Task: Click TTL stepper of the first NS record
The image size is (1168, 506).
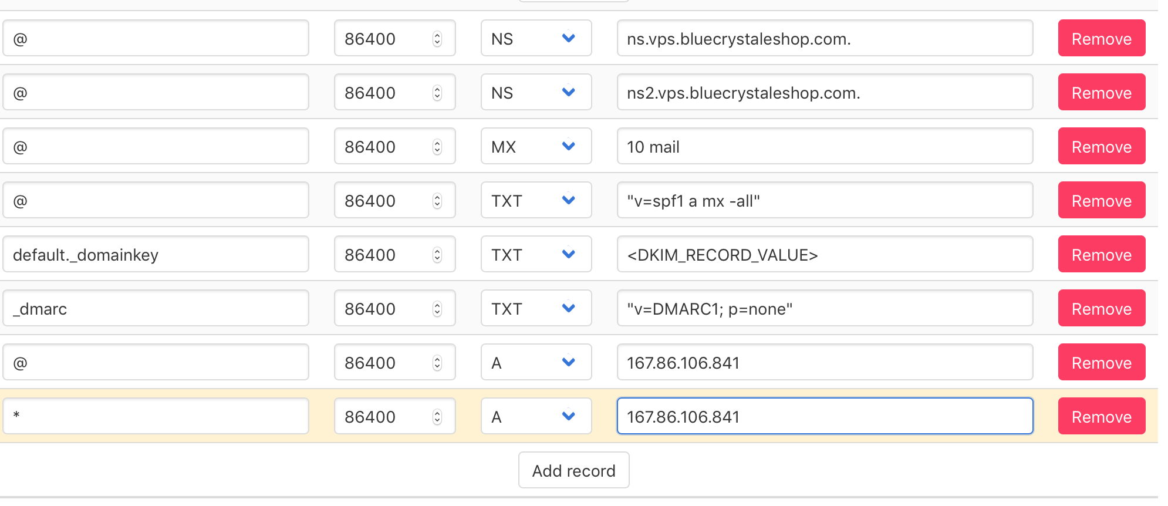Action: pyautogui.click(x=437, y=39)
